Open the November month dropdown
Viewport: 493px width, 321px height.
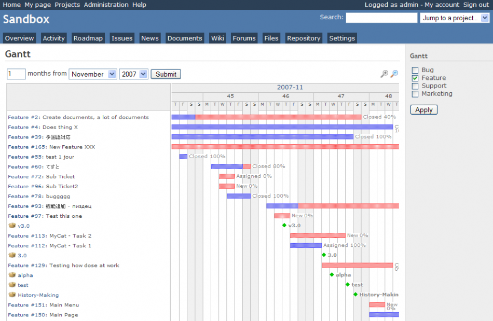92,74
